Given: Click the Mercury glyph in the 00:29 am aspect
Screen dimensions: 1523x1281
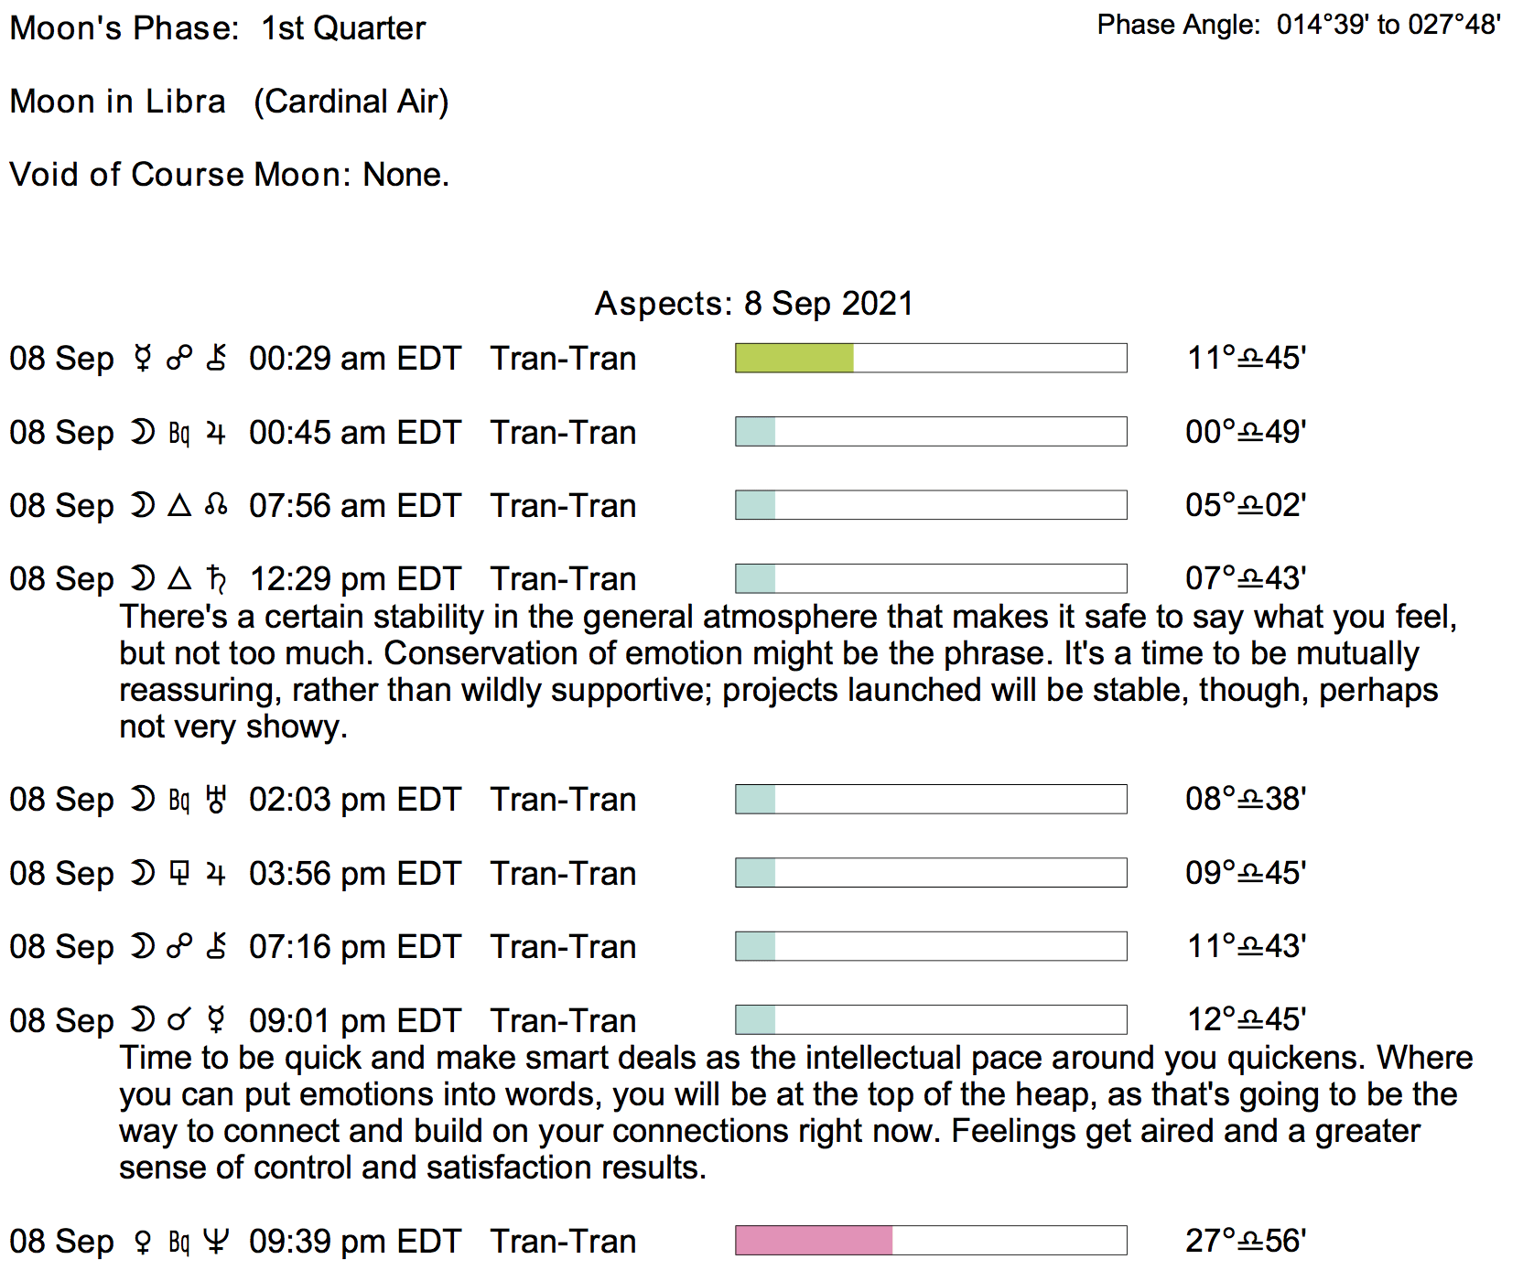Looking at the screenshot, I should tap(142, 359).
